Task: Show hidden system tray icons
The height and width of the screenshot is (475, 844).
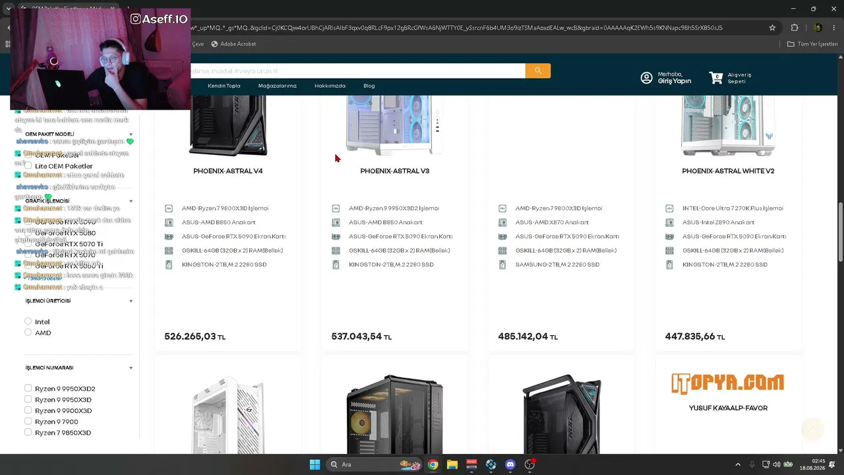Action: point(738,464)
